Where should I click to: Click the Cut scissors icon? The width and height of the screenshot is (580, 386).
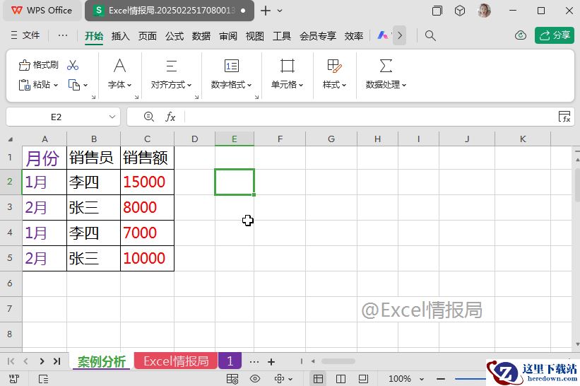[73, 65]
